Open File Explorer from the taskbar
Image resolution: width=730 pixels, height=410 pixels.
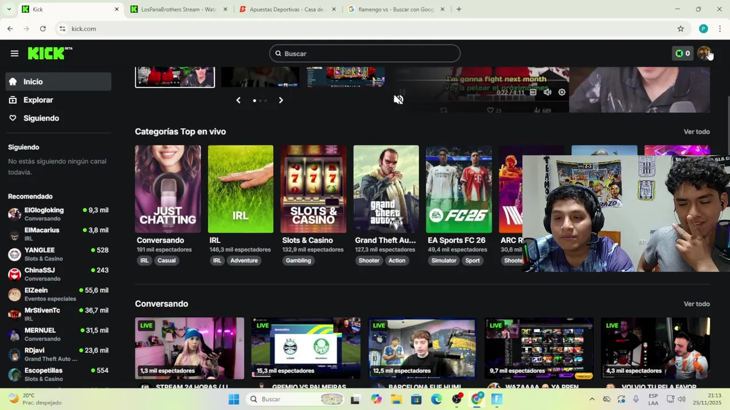point(396,399)
